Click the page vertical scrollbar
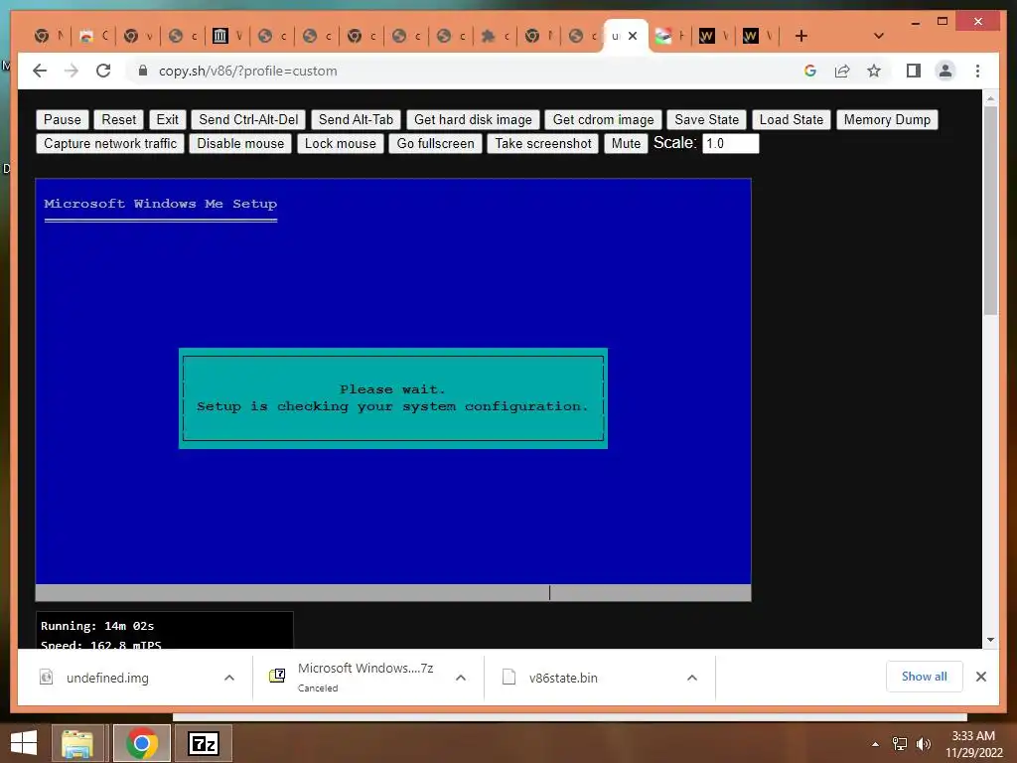This screenshot has width=1017, height=763. point(990,211)
